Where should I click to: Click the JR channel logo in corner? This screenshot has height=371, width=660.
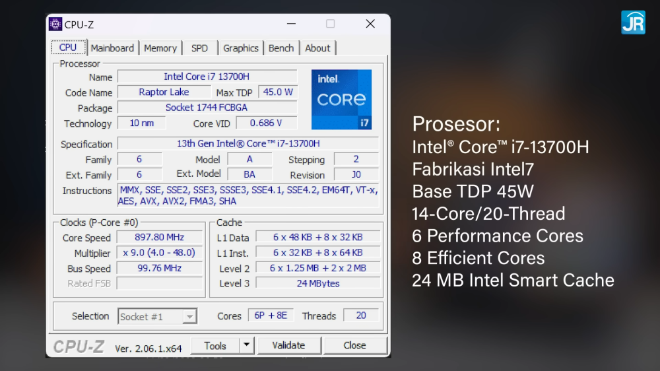tap(633, 22)
